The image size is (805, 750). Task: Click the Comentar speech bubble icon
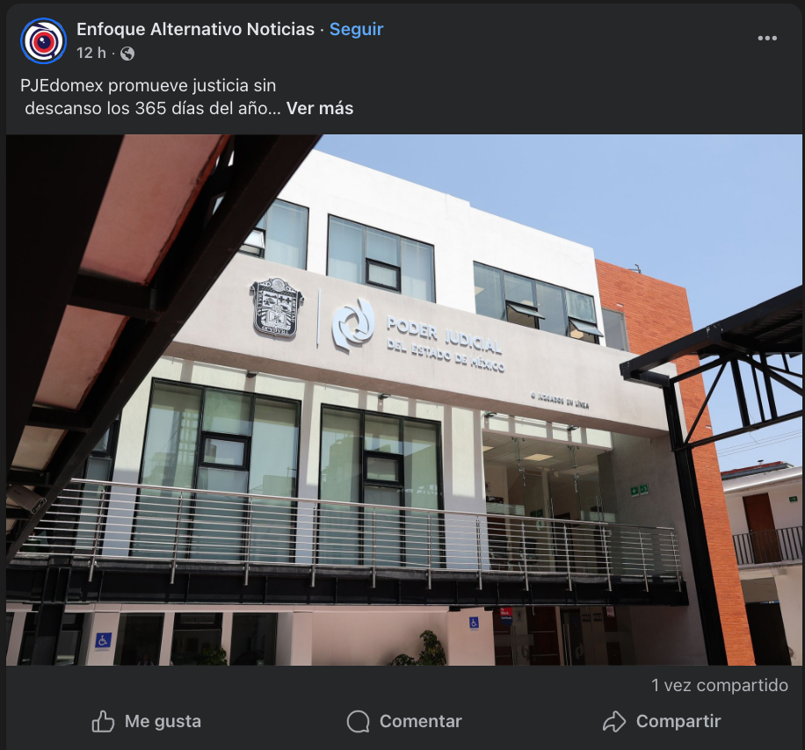click(358, 721)
